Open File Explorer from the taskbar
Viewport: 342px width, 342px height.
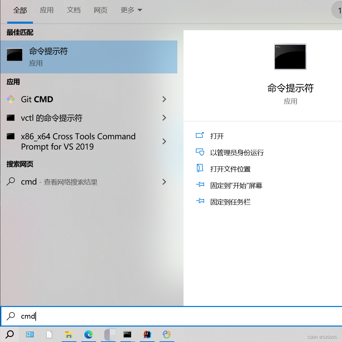(69, 334)
